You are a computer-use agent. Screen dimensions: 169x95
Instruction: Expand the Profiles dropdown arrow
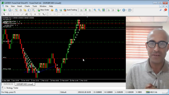12,10
